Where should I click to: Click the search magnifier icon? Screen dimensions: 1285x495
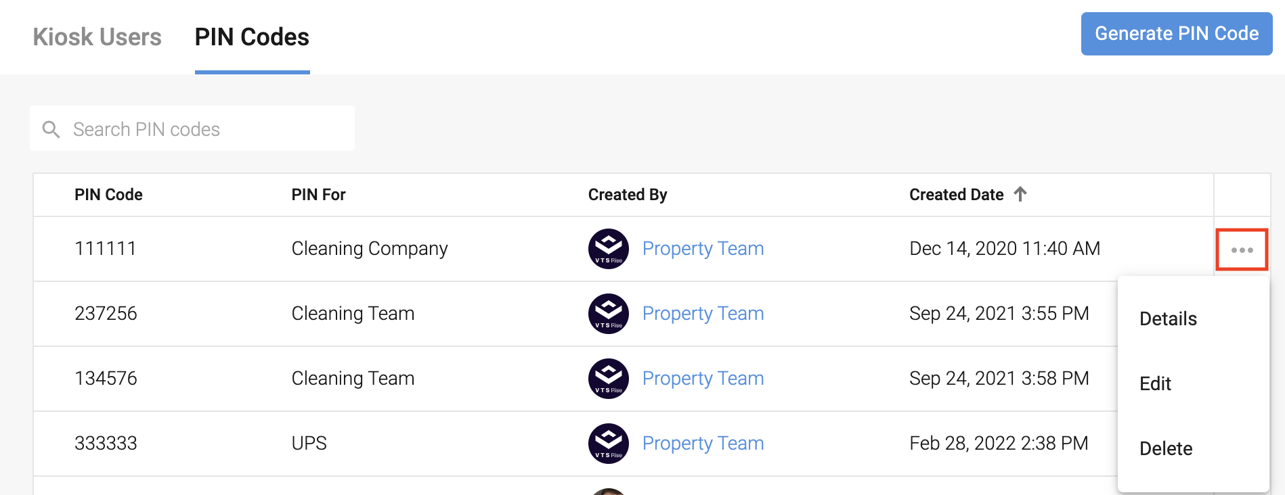coord(51,129)
